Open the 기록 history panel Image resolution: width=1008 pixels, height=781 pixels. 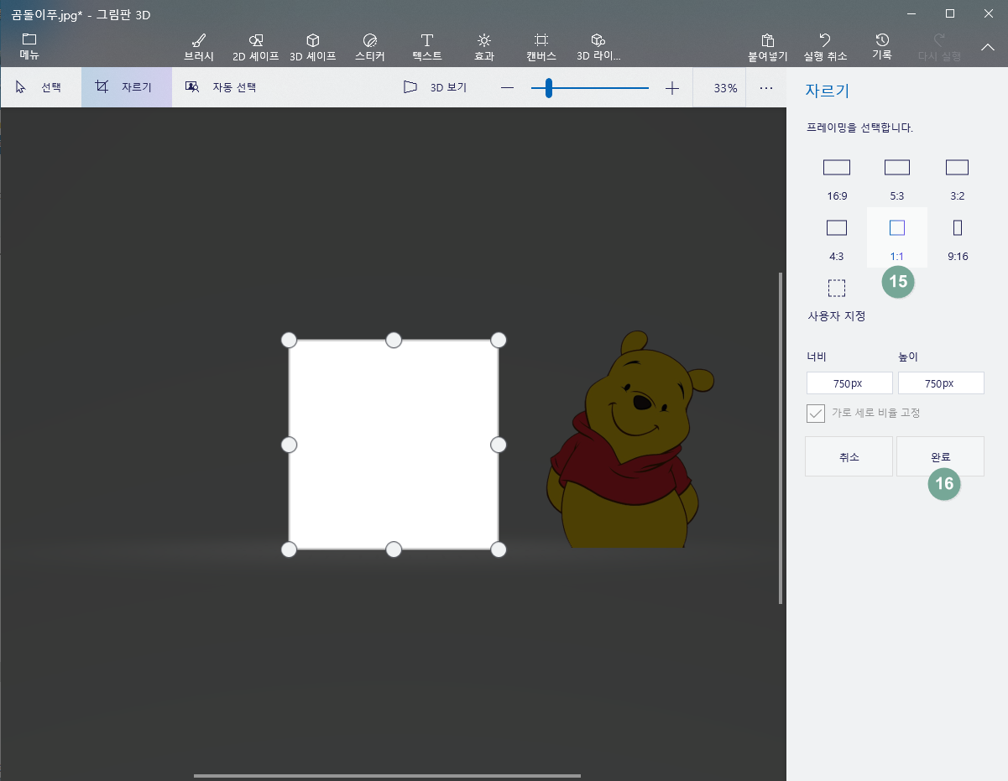(x=882, y=47)
